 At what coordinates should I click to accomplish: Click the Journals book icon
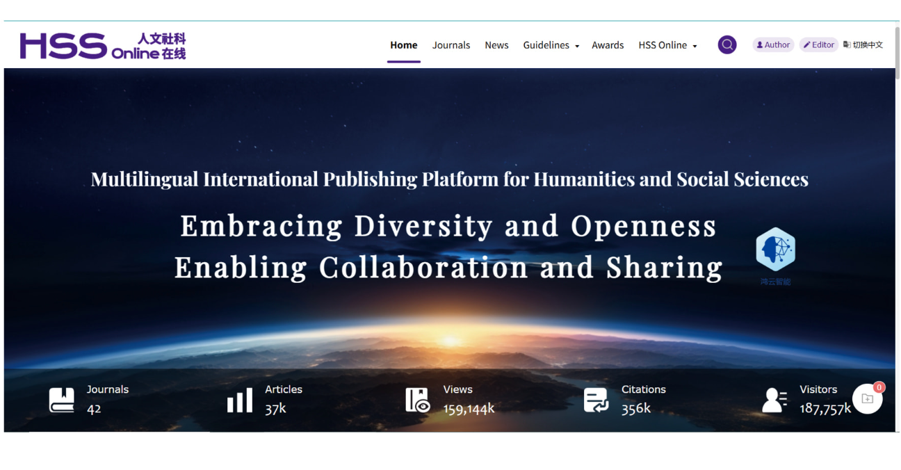coord(61,400)
